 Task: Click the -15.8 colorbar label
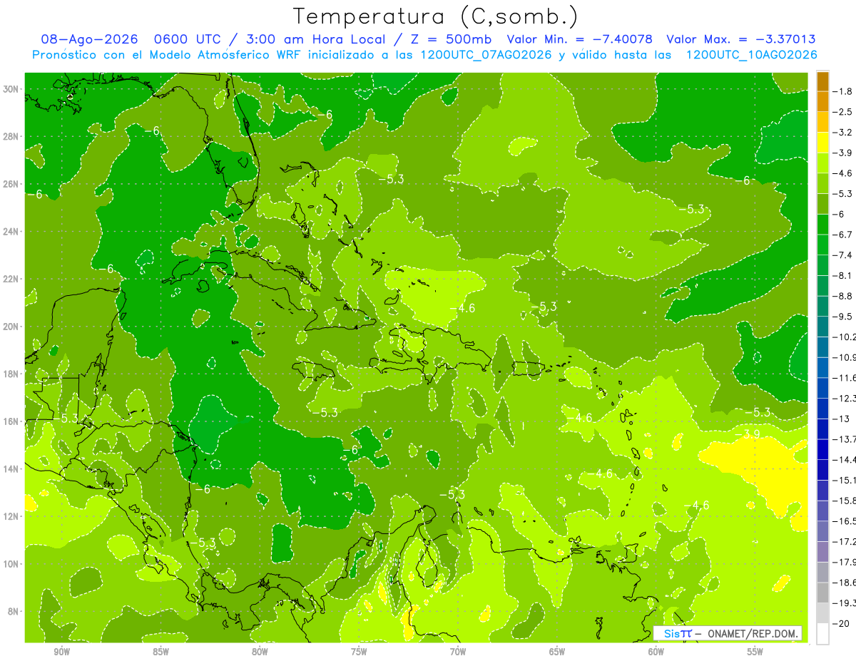click(844, 501)
